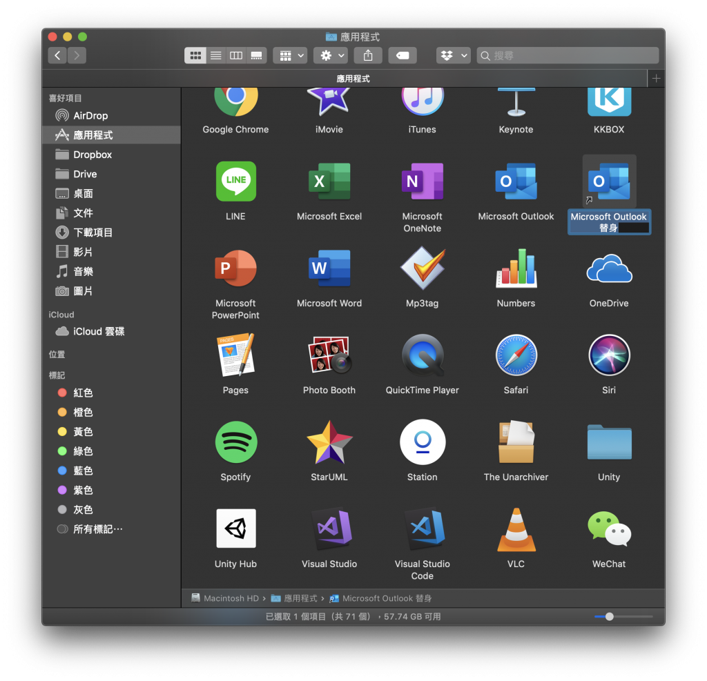The height and width of the screenshot is (681, 707).
Task: Select the Photo Booth icon
Action: [x=329, y=355]
